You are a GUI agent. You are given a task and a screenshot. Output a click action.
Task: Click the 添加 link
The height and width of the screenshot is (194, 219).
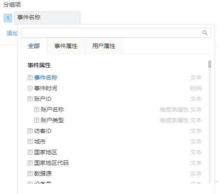click(12, 33)
